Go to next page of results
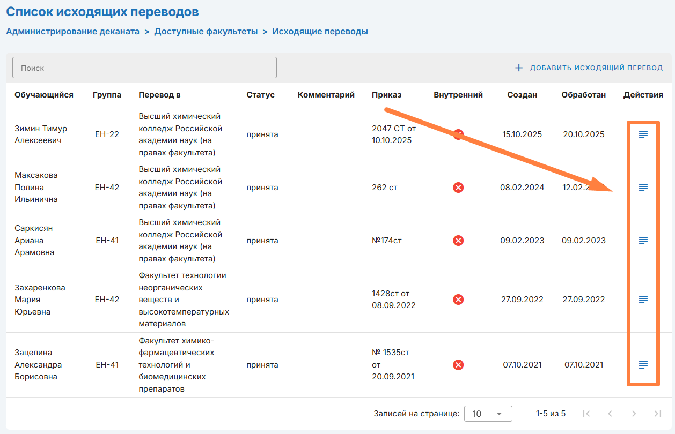 click(x=634, y=414)
